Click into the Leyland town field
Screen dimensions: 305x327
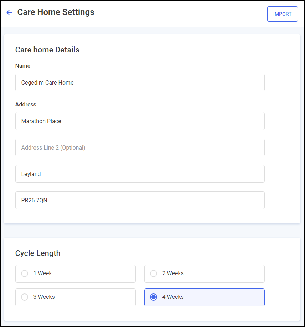(x=140, y=174)
